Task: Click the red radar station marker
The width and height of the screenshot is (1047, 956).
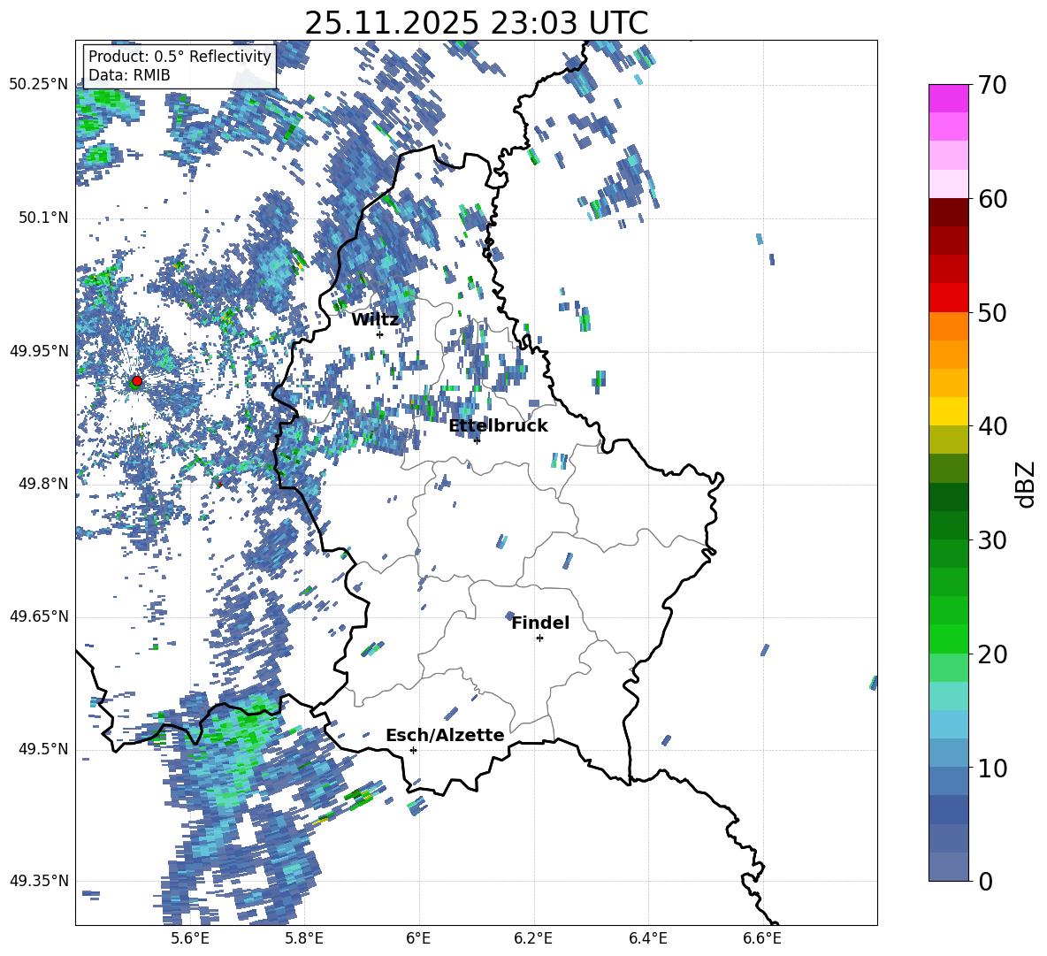Action: click(x=137, y=380)
